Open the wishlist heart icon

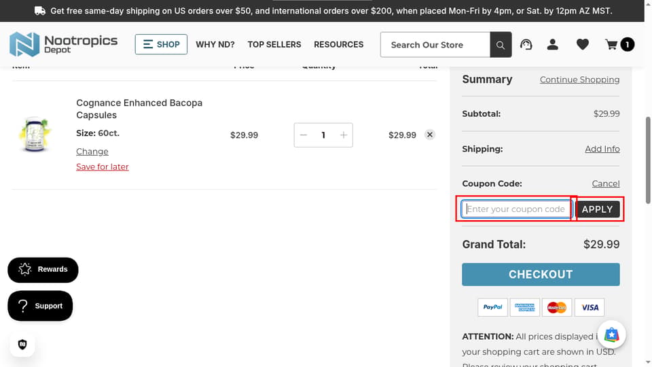pos(583,44)
